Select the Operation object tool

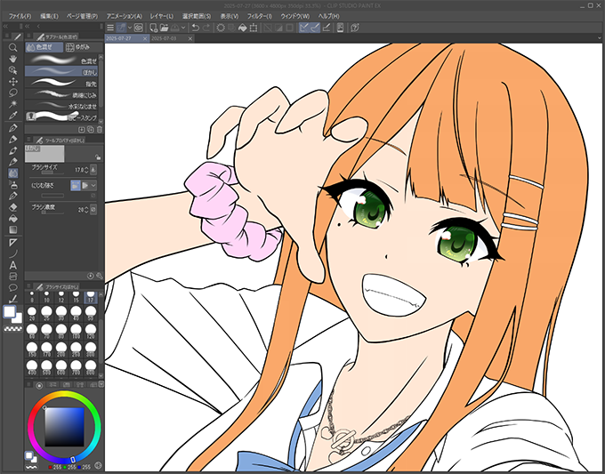coord(12,70)
